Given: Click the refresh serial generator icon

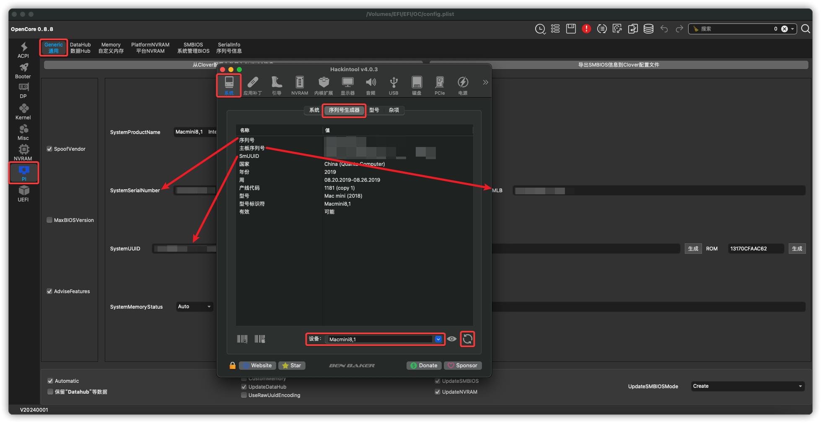Looking at the screenshot, I should coord(467,339).
